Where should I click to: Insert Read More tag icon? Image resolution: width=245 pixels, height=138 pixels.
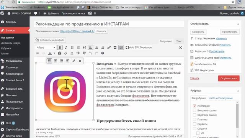pyautogui.click(x=115, y=48)
